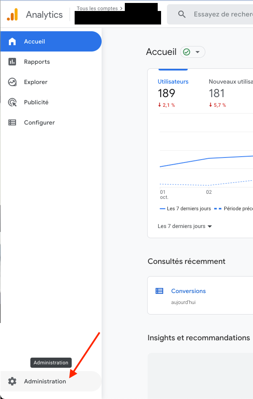The width and height of the screenshot is (253, 399).
Task: Focus the search input field
Action: (x=221, y=14)
